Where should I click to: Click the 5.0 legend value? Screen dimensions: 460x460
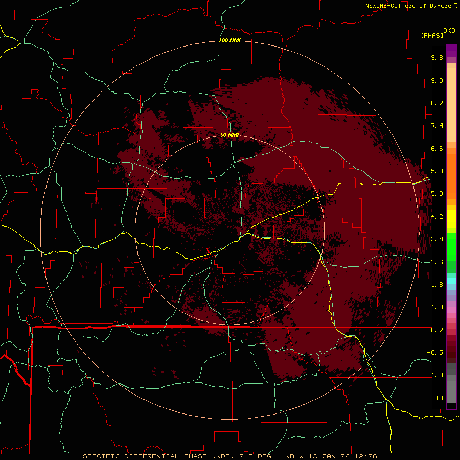437,194
